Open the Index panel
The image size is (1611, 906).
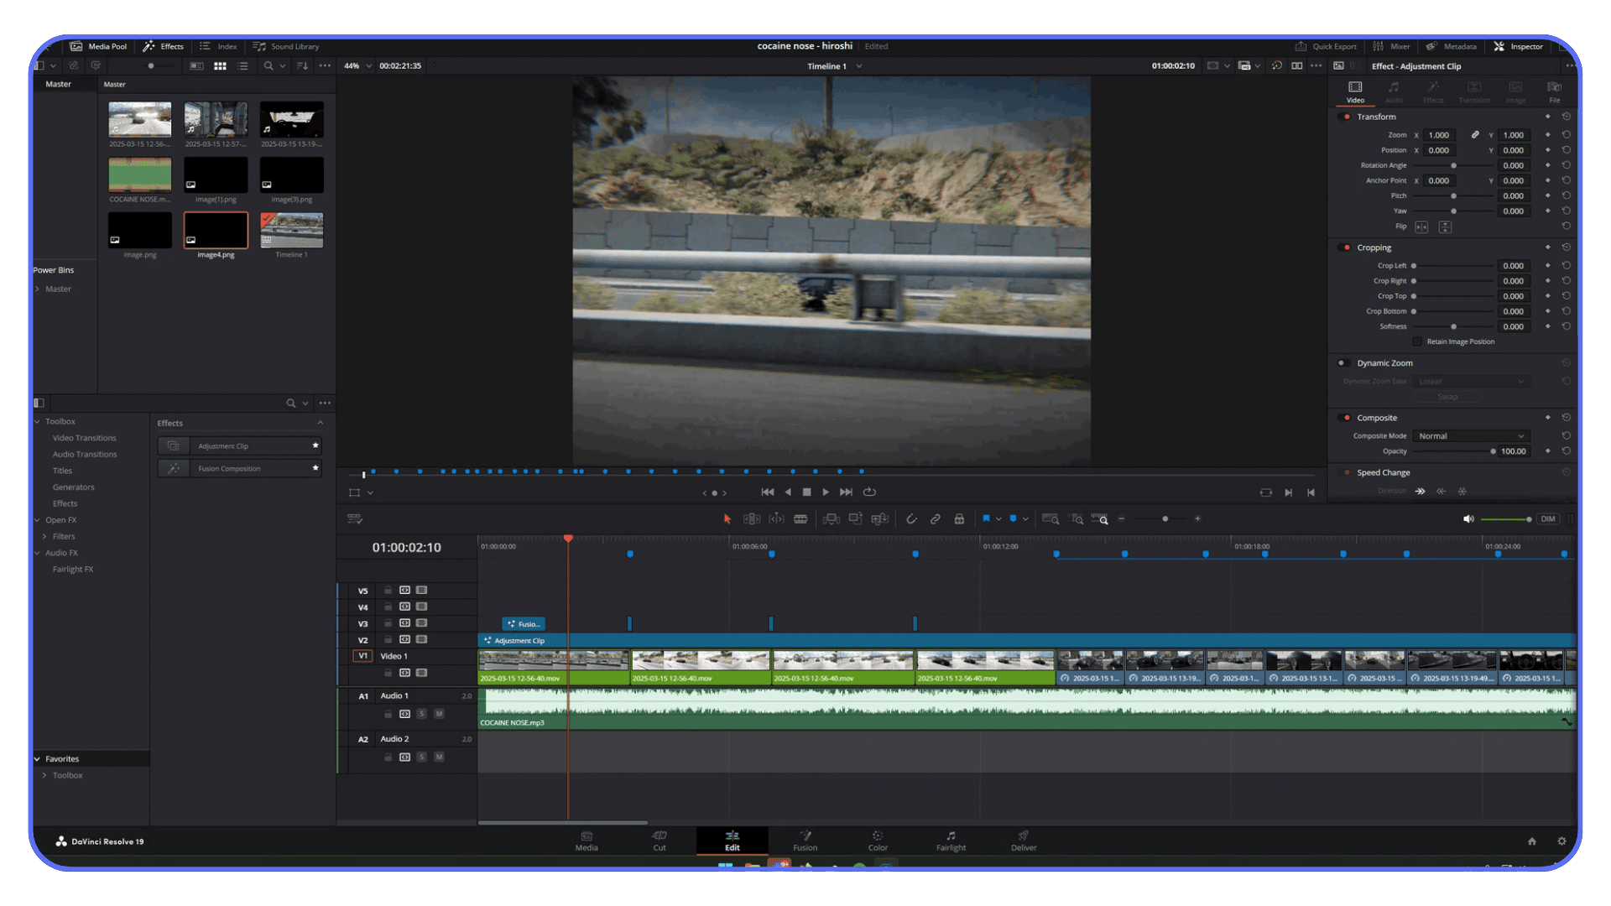pos(218,46)
